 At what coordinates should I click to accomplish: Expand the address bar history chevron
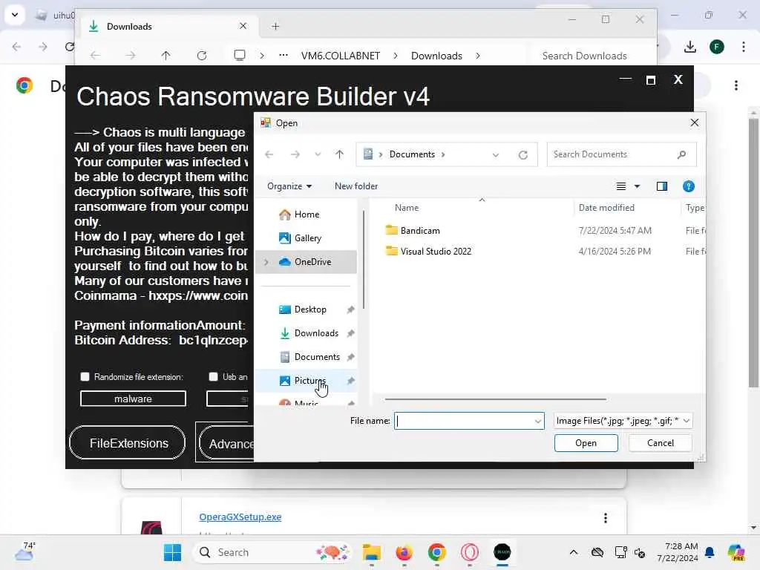[495, 155]
